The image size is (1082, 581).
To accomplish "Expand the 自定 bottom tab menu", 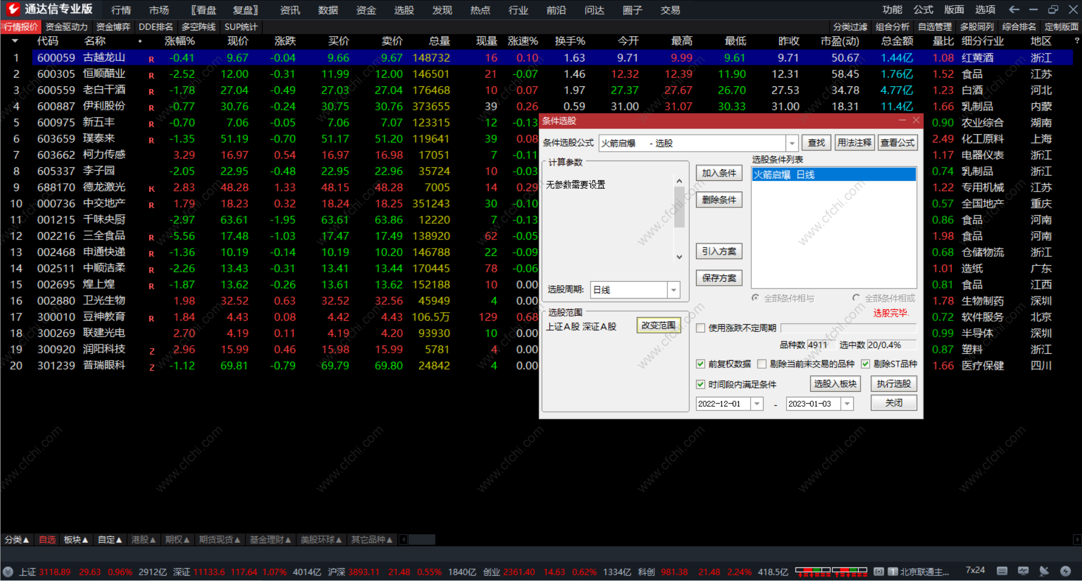I will 110,540.
